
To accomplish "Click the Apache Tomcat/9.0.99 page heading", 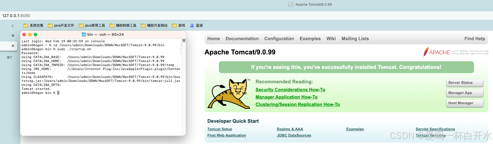I will [240, 52].
